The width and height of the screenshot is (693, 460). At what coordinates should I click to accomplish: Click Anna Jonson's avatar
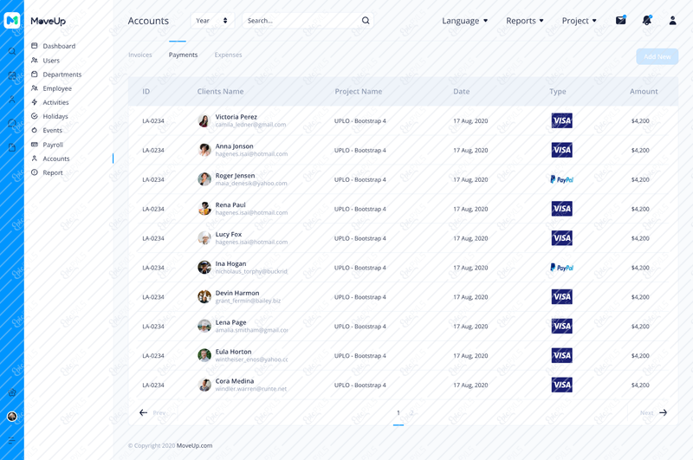click(204, 150)
